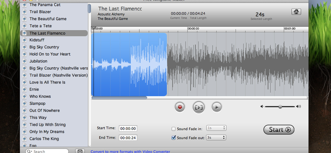
Task: Click the Start Time input field
Action: point(128,128)
